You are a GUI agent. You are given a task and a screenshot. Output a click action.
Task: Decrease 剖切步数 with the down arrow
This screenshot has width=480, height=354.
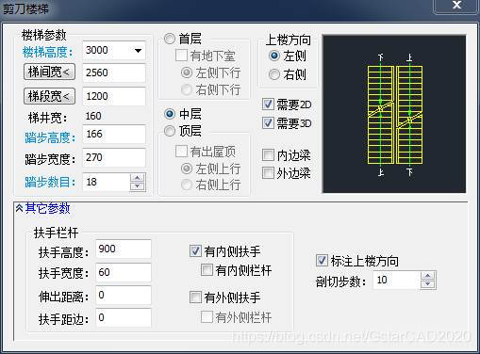click(427, 284)
